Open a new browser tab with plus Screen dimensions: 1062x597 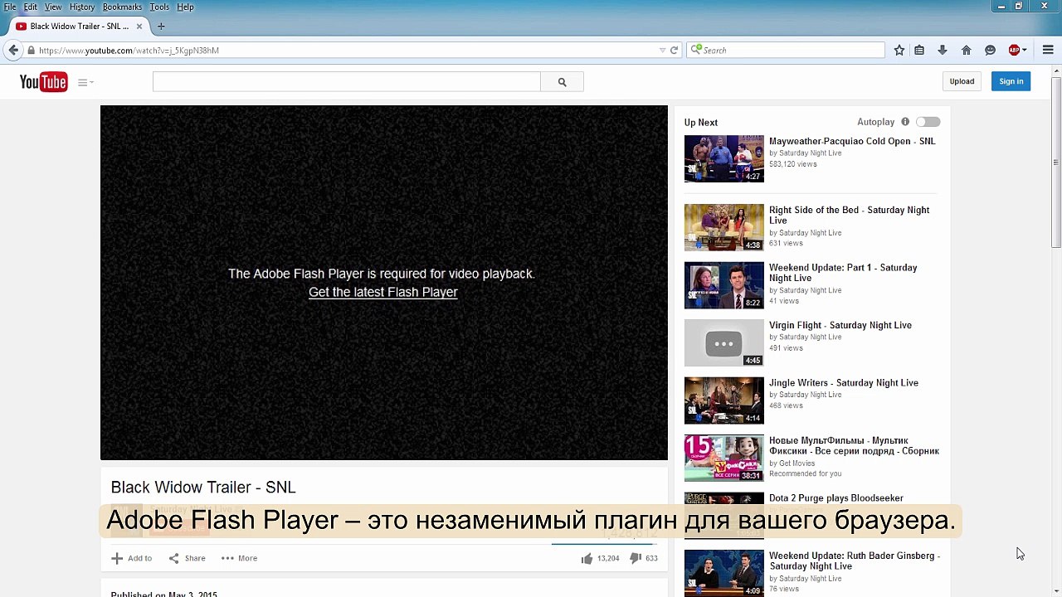click(x=161, y=27)
